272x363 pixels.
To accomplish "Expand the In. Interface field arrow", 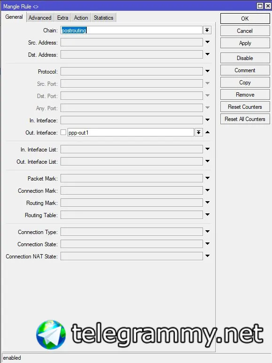I will (x=207, y=120).
